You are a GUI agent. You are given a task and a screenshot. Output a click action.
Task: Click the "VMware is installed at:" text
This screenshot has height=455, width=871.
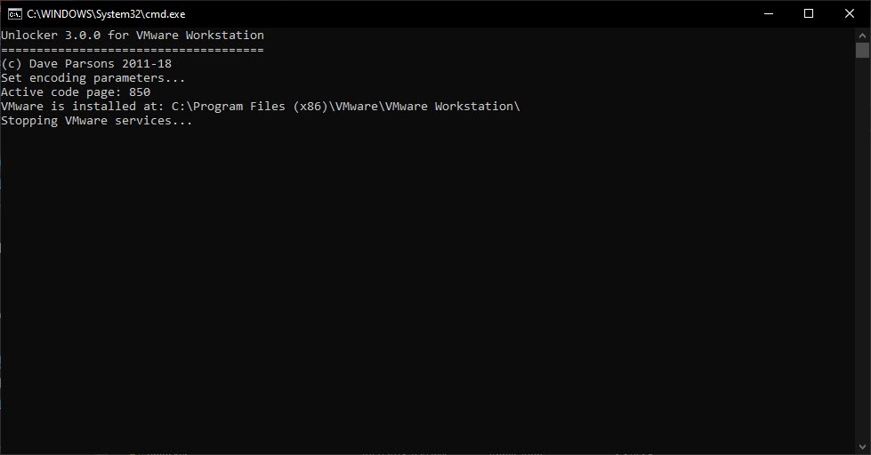coord(82,107)
